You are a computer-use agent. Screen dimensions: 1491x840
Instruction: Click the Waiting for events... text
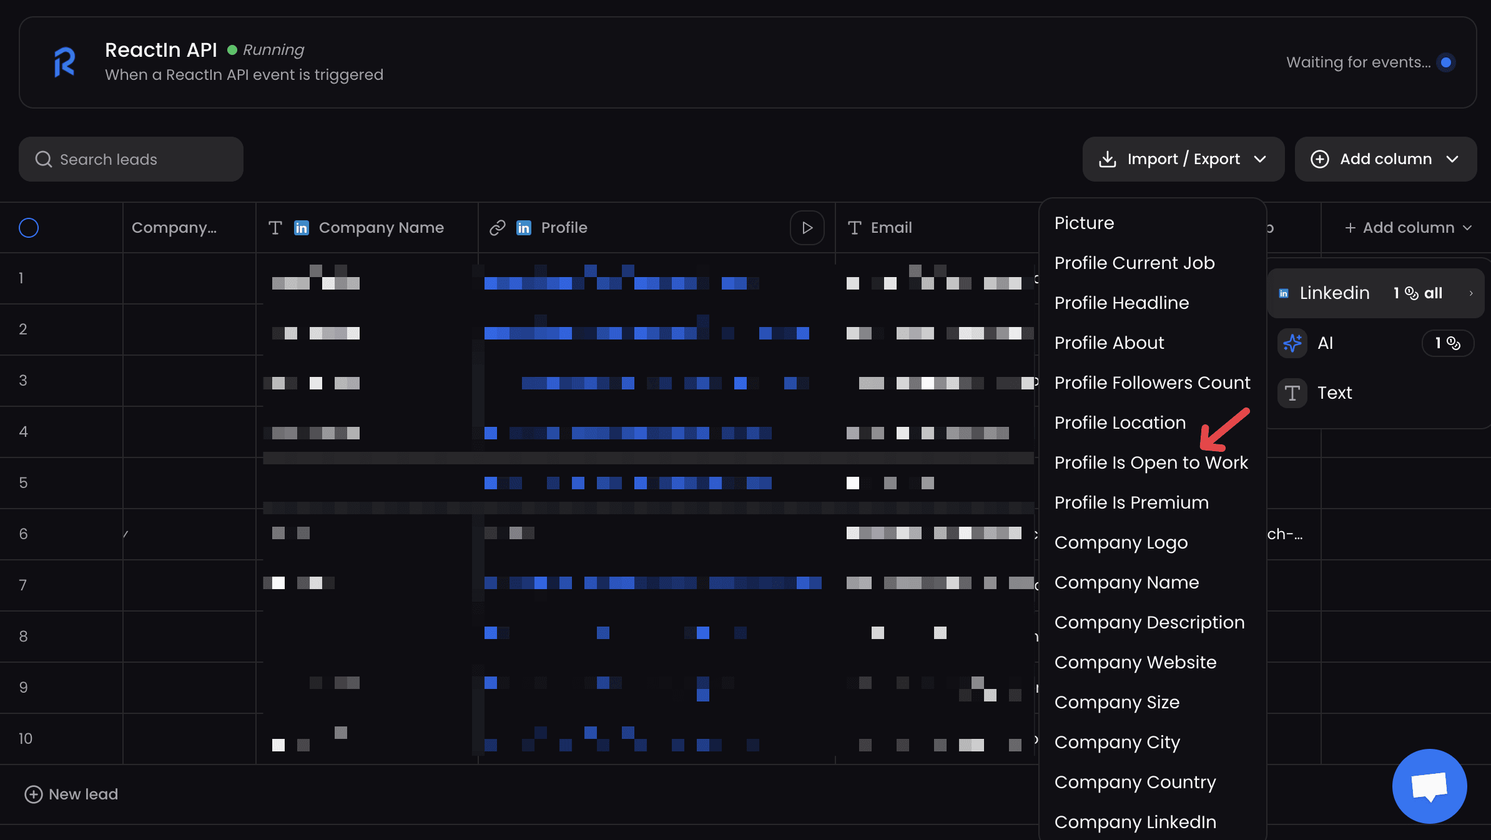click(1359, 62)
